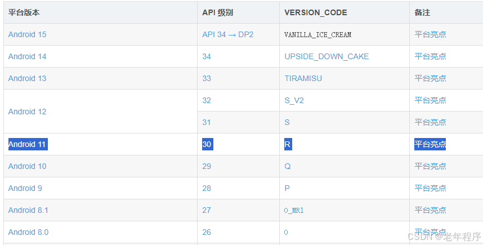The image size is (483, 245).
Task: Open the Android 13 platform link
Action: 27,78
